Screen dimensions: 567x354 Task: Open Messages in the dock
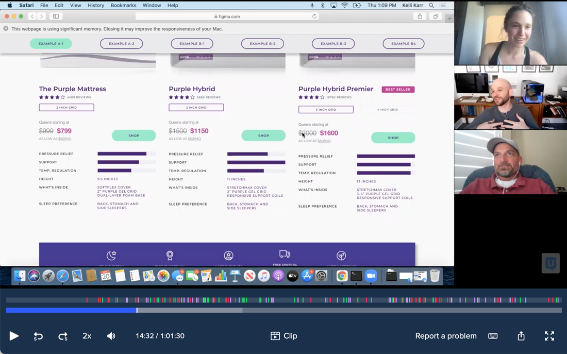pyautogui.click(x=177, y=276)
